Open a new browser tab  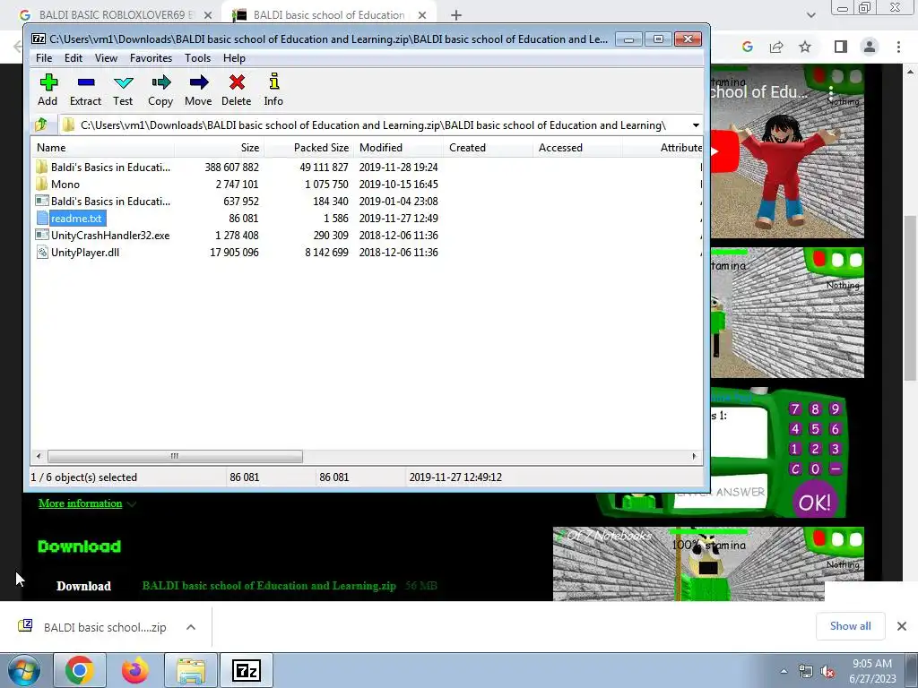click(456, 15)
